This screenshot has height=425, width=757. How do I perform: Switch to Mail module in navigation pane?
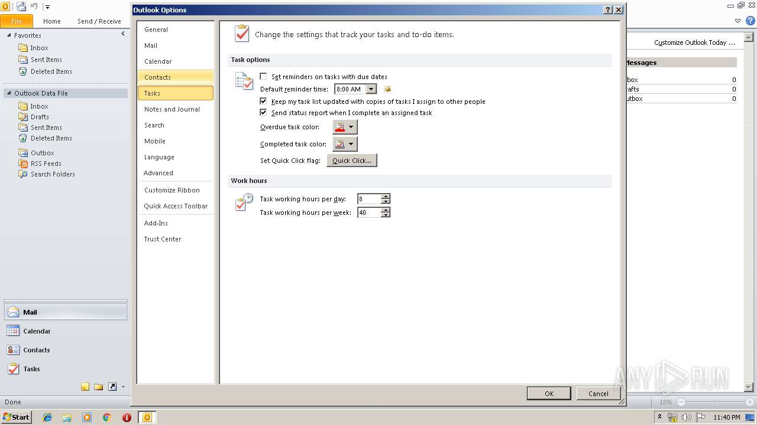tap(65, 312)
